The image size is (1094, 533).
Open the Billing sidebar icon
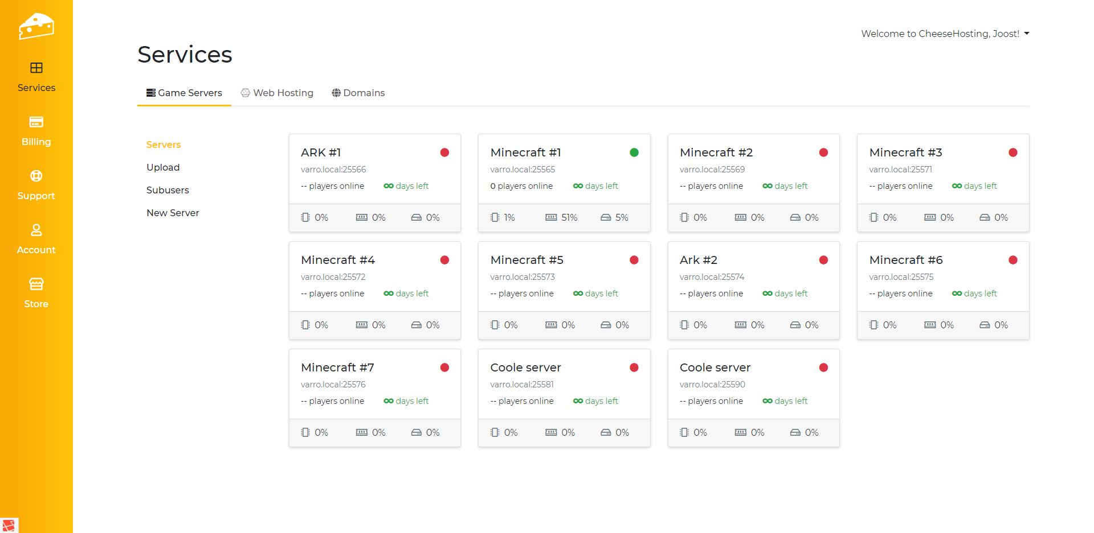[36, 122]
